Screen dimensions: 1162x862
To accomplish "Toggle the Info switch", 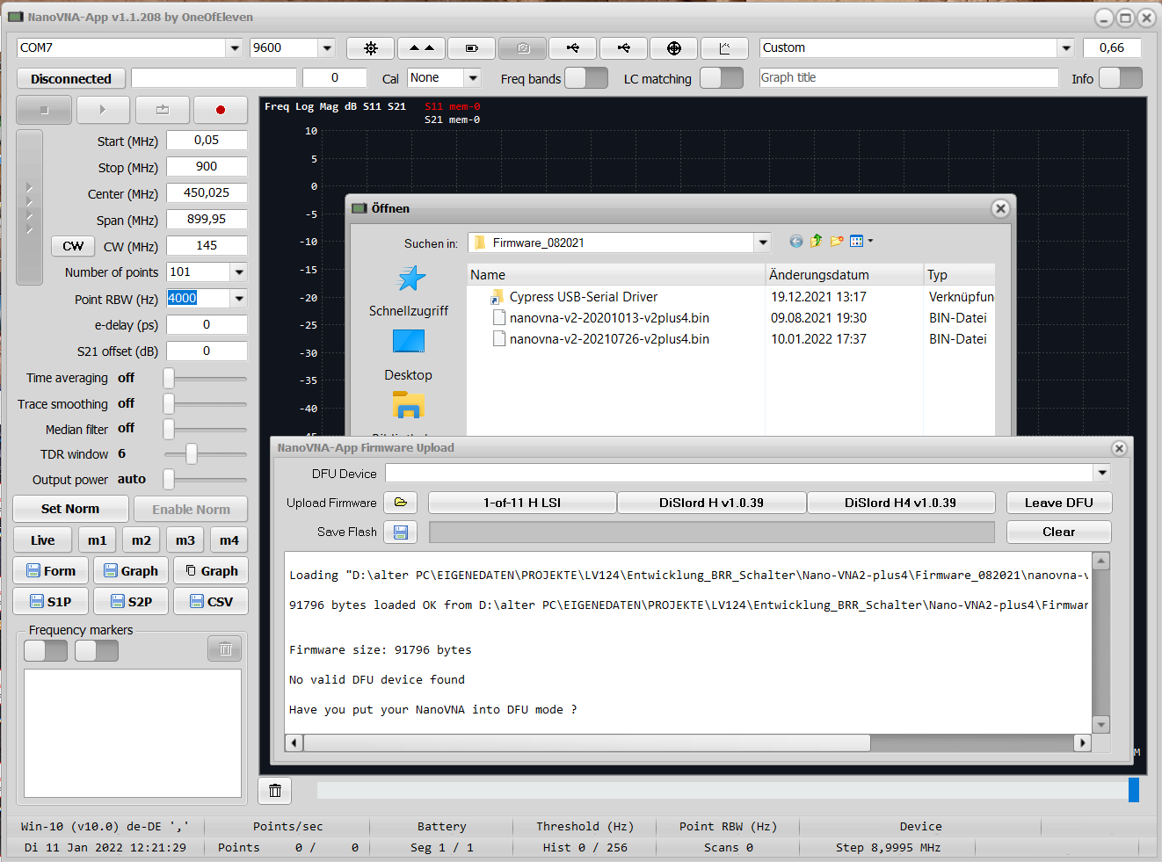I will (x=1121, y=78).
